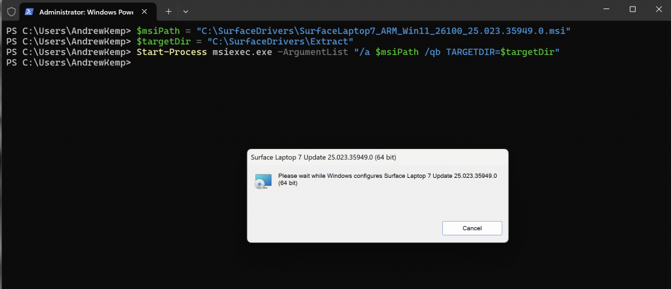Open a new terminal tab with plus
671x289 pixels.
pyautogui.click(x=168, y=12)
